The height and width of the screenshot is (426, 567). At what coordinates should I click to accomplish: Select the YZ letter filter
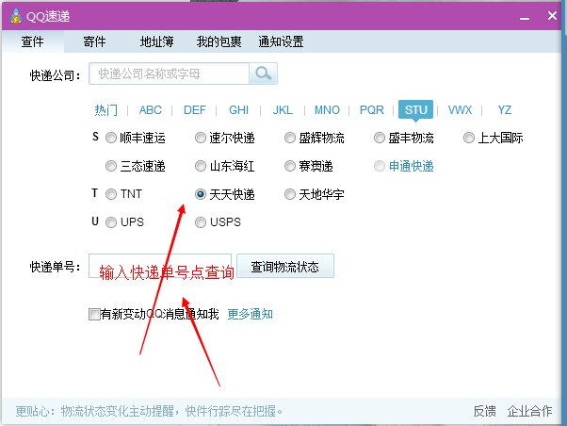(x=505, y=109)
